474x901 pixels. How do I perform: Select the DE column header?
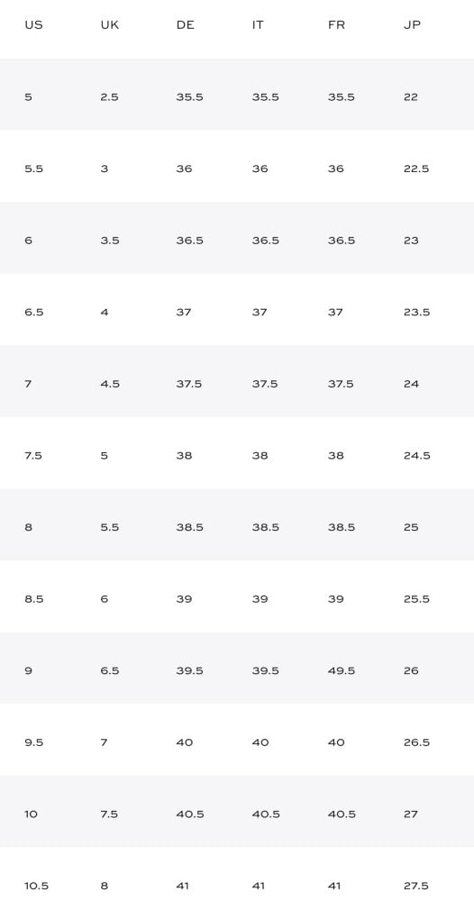coord(185,25)
